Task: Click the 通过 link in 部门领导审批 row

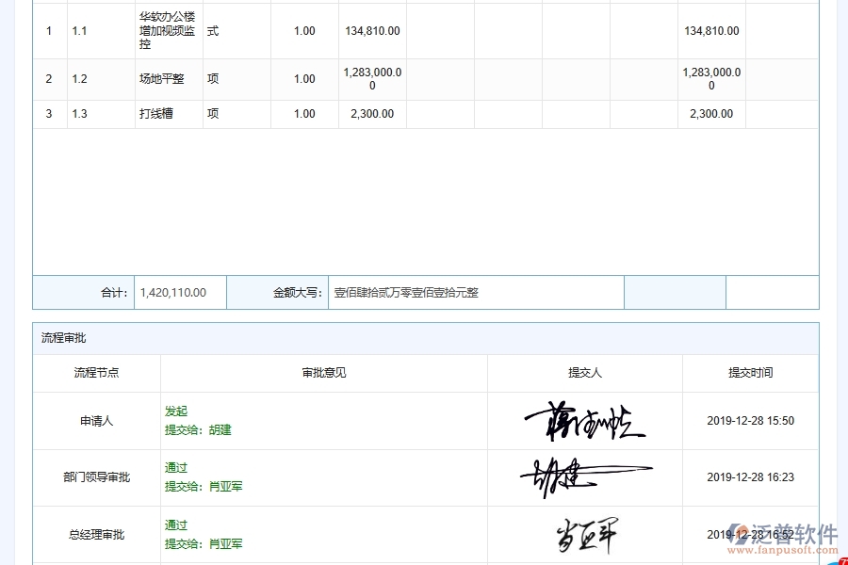Action: pos(175,467)
